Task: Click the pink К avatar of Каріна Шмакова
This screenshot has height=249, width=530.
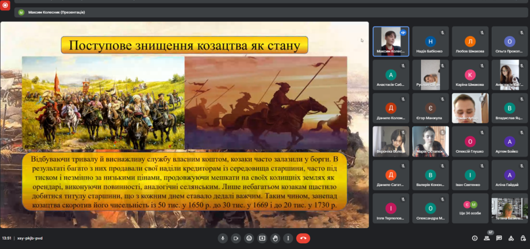Action: 470,75
